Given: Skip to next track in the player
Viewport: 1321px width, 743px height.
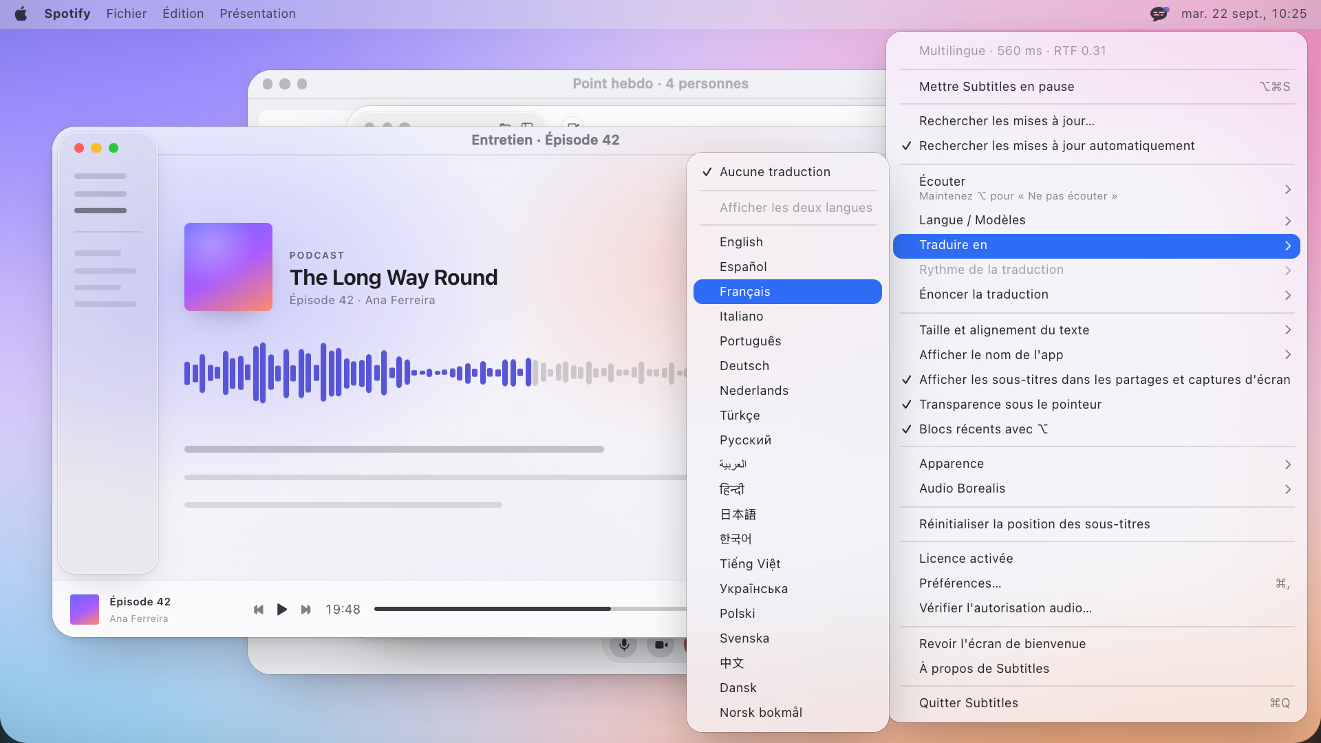Looking at the screenshot, I should click(x=306, y=610).
